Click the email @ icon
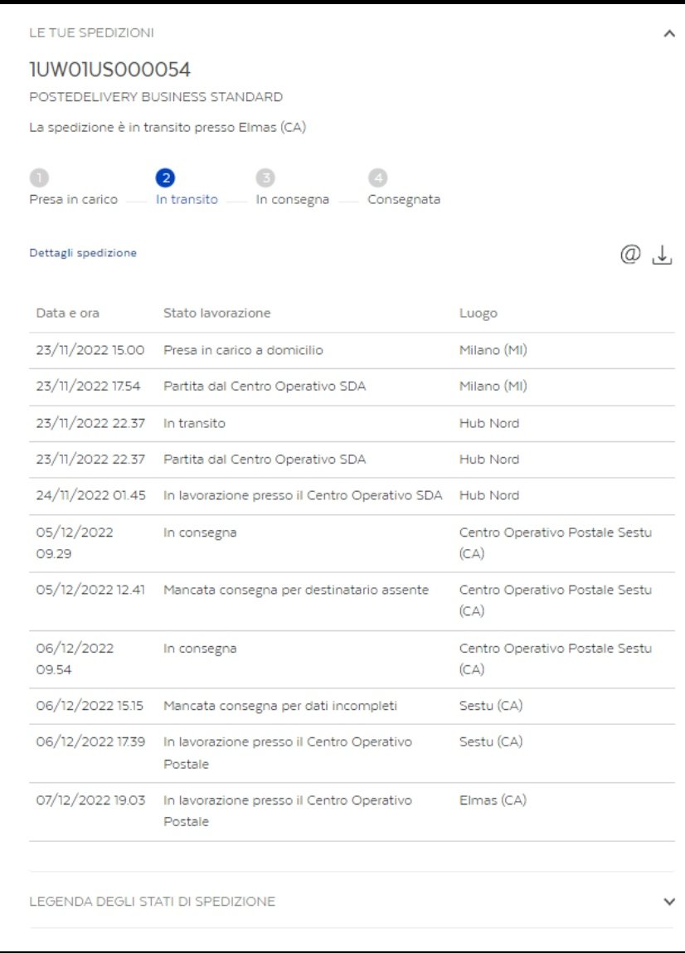685x953 pixels. (x=630, y=254)
